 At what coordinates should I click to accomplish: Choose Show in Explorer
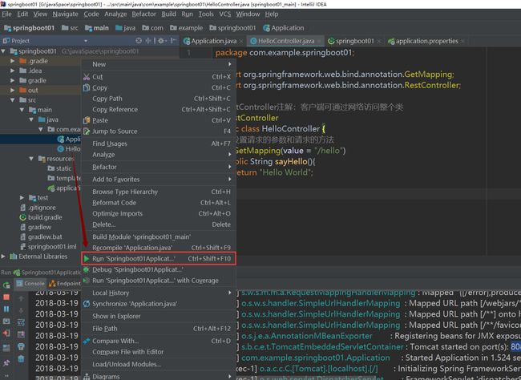click(159, 316)
